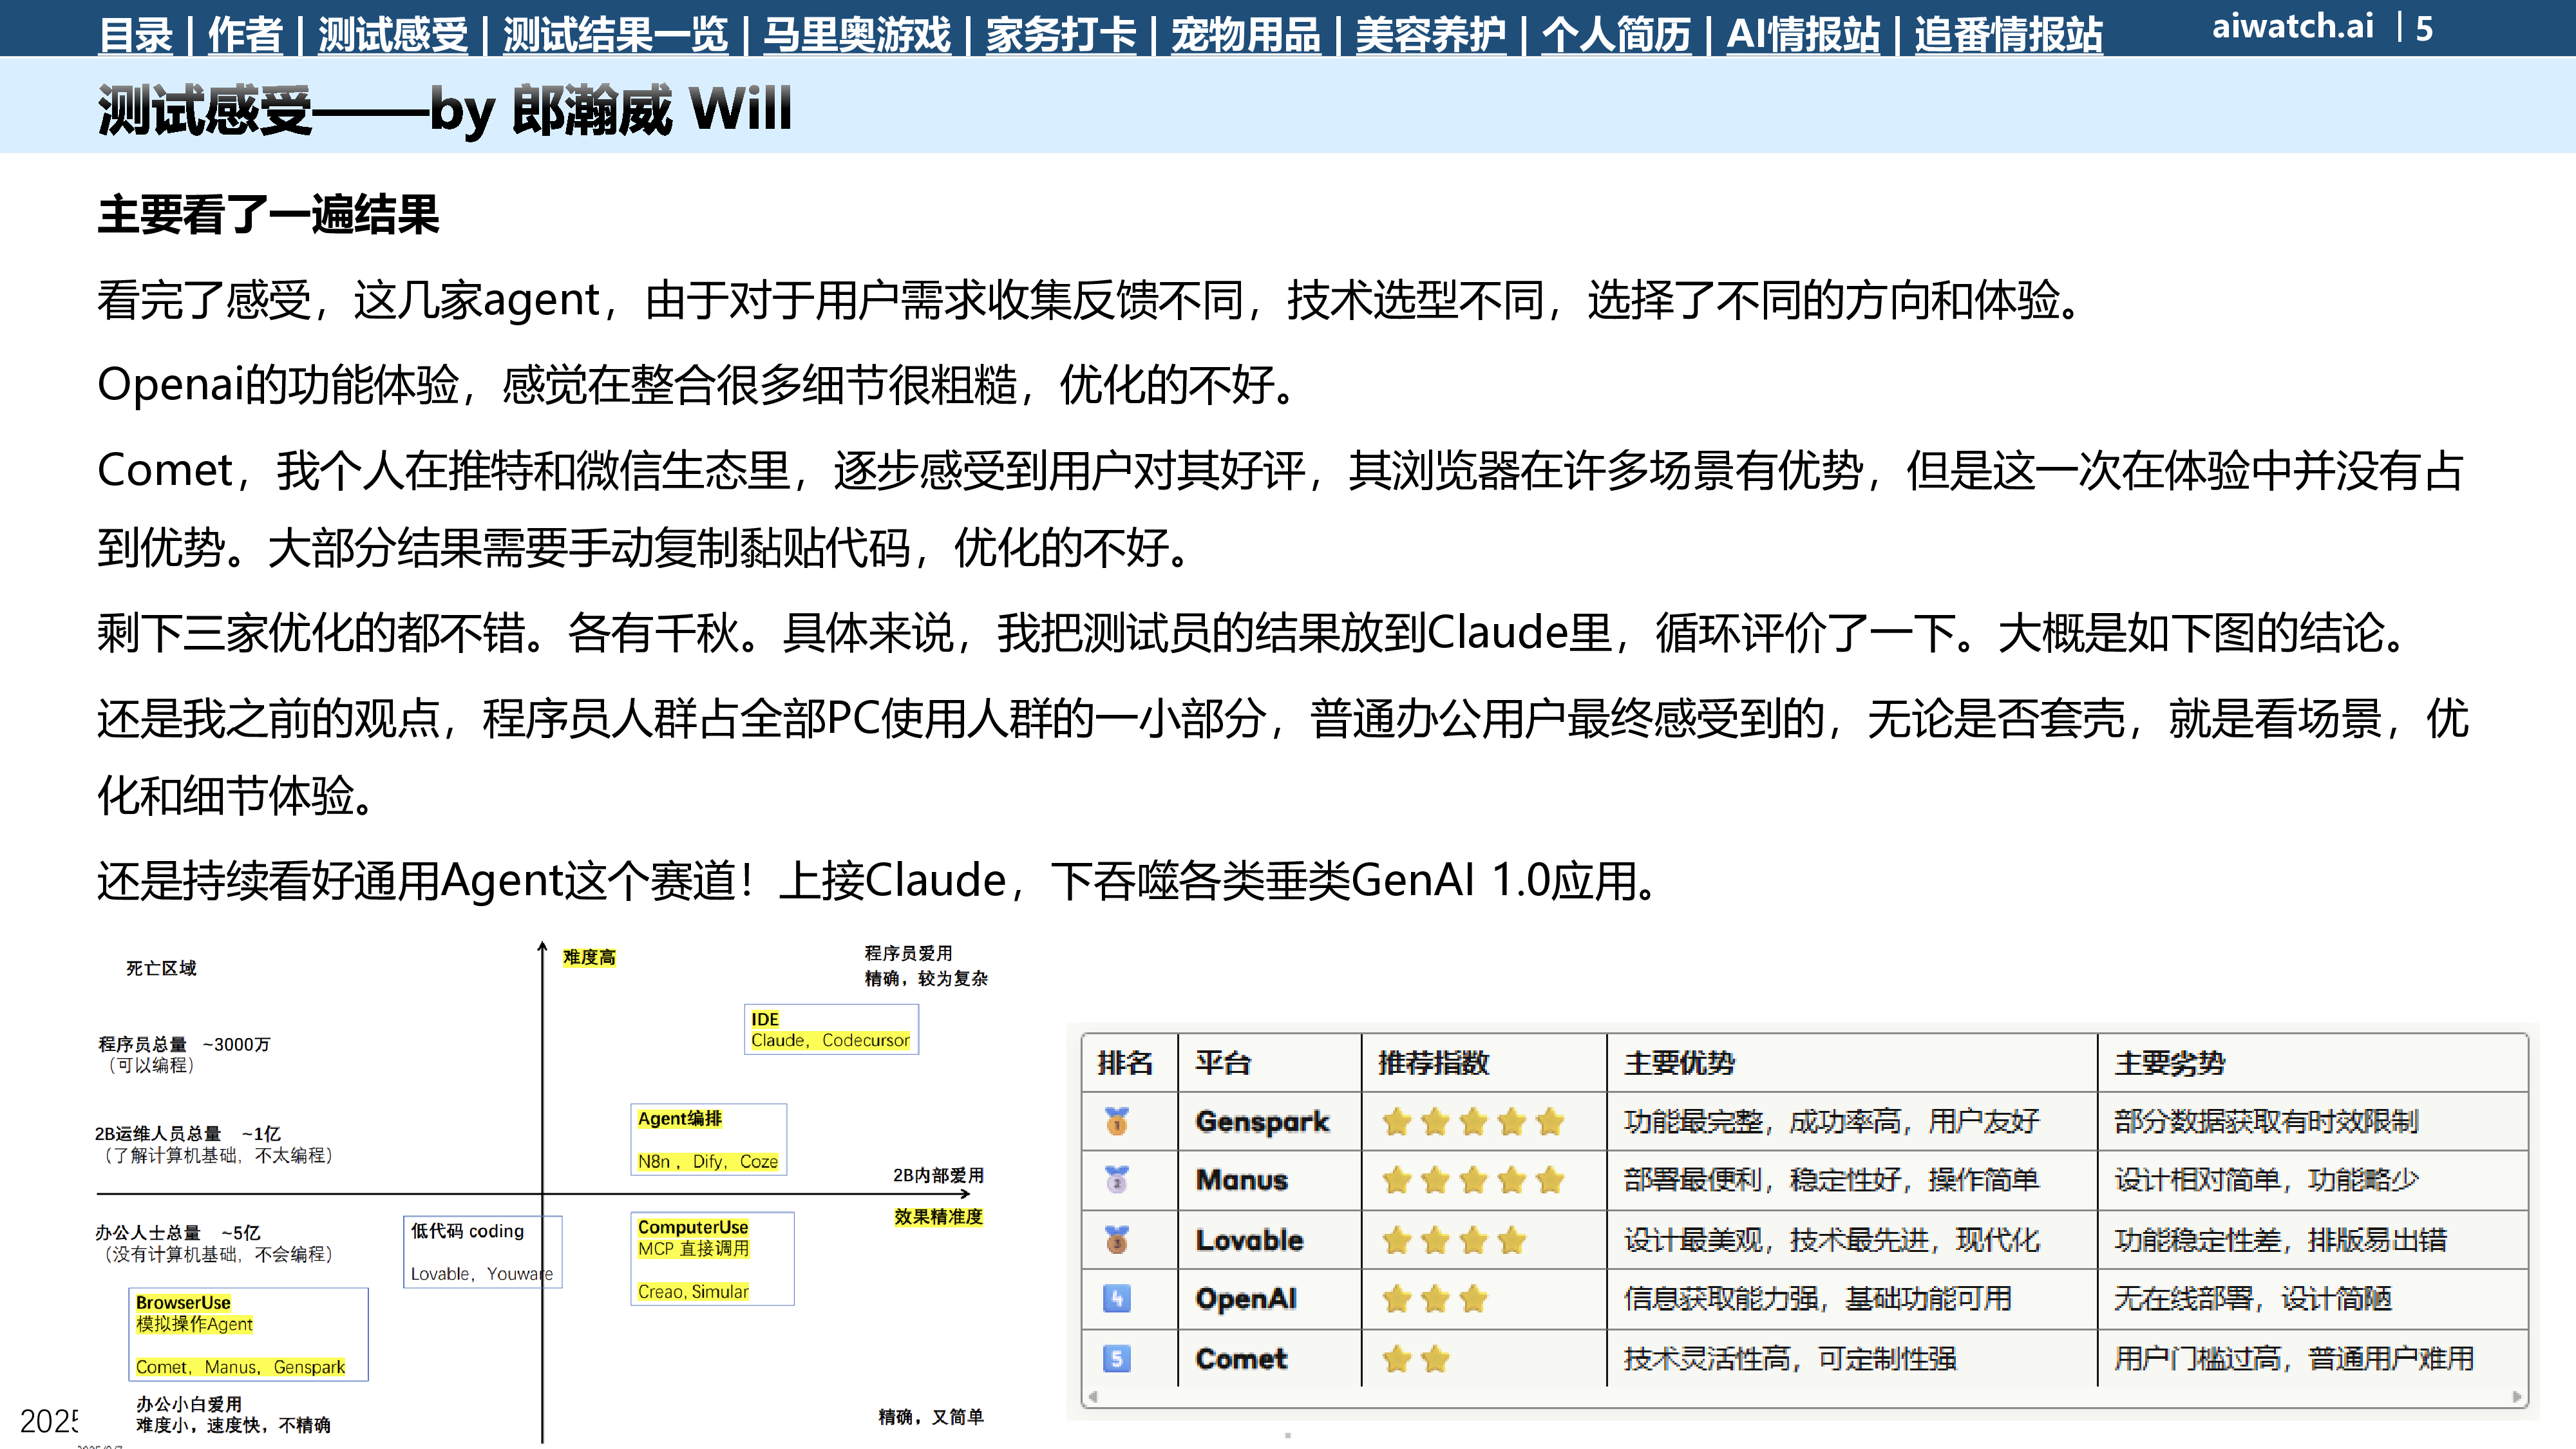
Task: Select the 排名 column header
Action: [x=1125, y=1062]
